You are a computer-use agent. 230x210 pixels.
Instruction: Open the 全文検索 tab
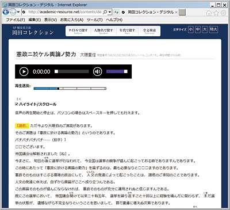[149, 31]
